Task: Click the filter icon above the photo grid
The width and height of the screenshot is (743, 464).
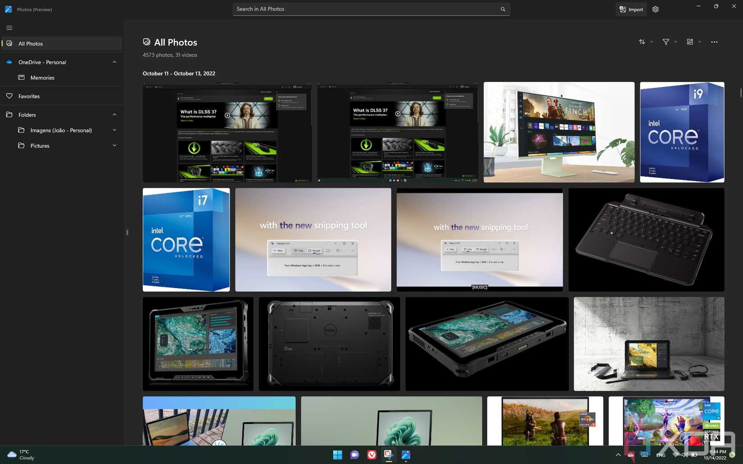Action: [x=666, y=42]
